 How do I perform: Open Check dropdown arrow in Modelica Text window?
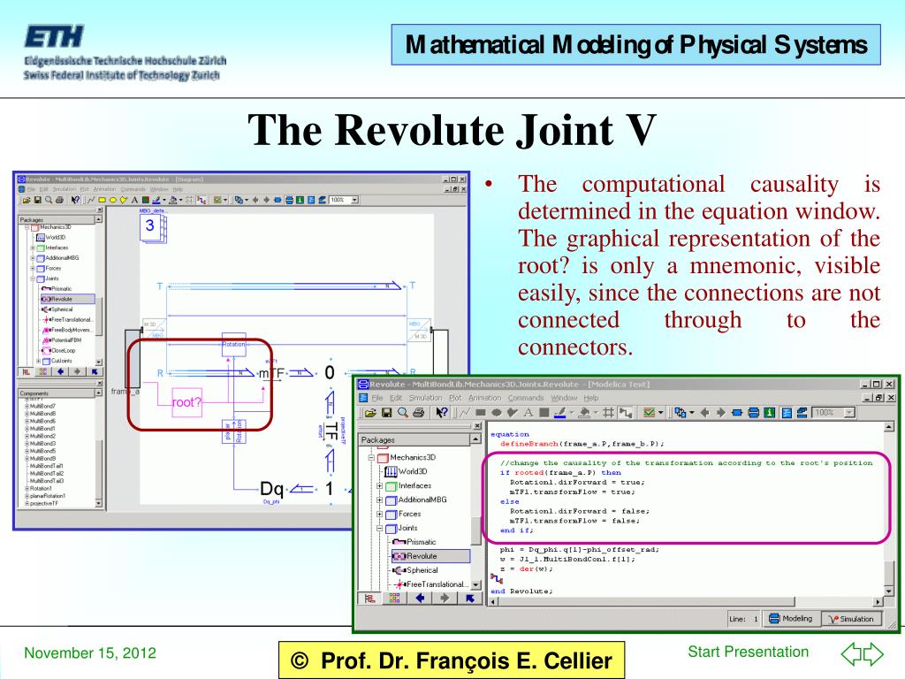tap(660, 412)
